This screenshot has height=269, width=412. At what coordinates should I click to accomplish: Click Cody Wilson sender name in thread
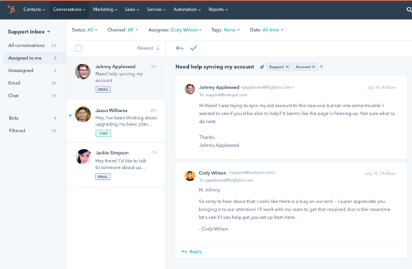(x=212, y=173)
